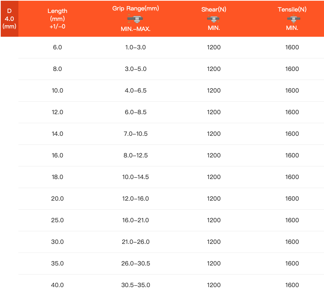Viewport: 324px width, 290px height.
Task: Click the Tensile(N) column header text
Action: (292, 10)
